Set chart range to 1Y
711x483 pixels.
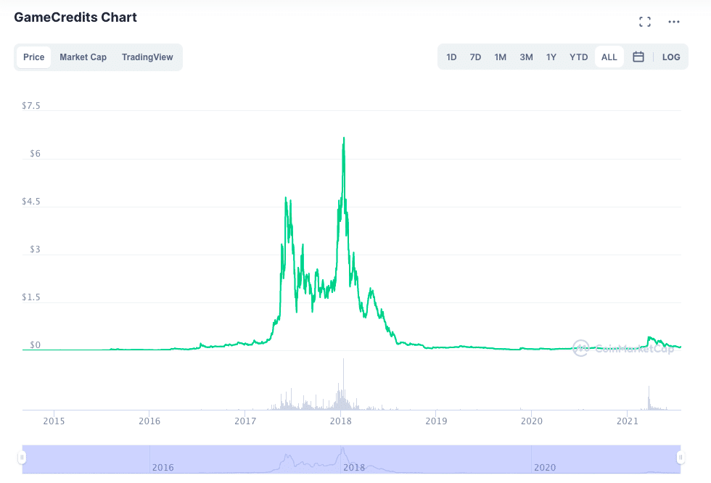[x=551, y=57]
